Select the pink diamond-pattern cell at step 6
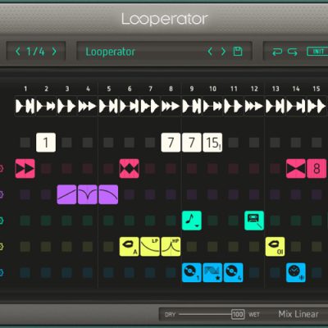328x328 pixels. click(x=130, y=169)
